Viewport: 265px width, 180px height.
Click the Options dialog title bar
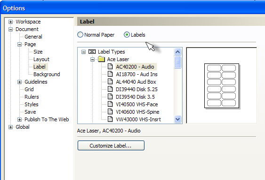pos(133,8)
